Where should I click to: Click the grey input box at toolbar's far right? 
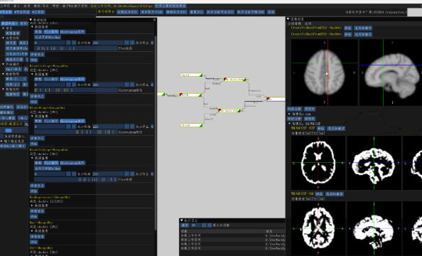coord(414,12)
